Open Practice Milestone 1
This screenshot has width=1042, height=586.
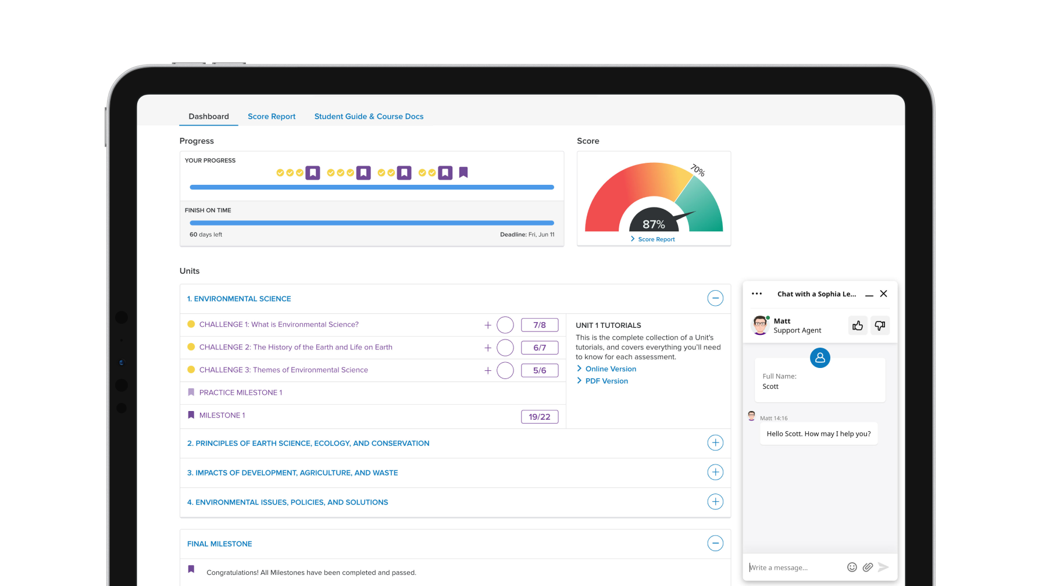(x=241, y=392)
